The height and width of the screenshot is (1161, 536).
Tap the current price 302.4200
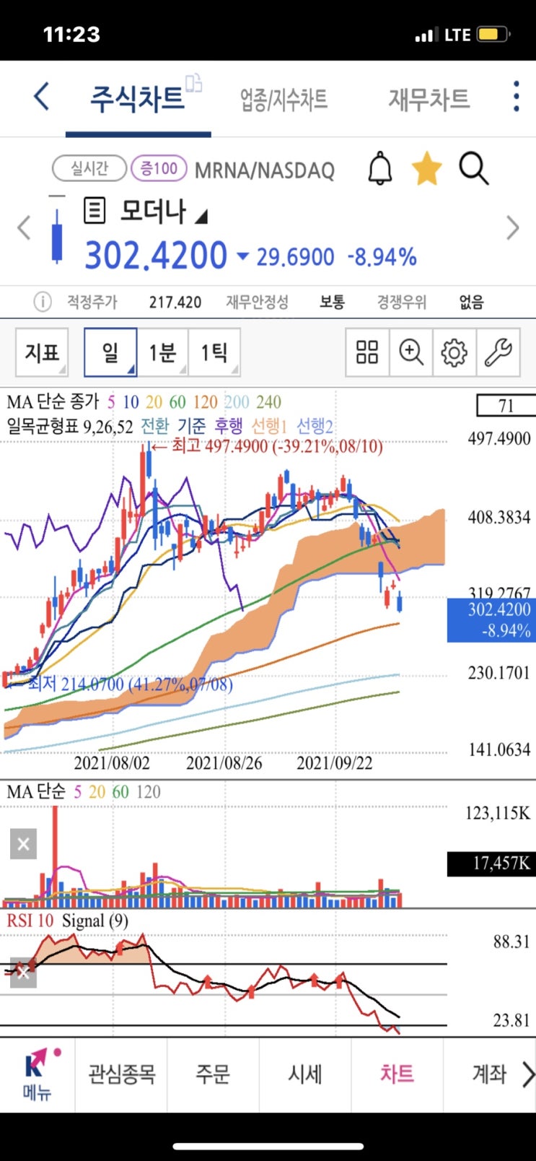tap(157, 255)
